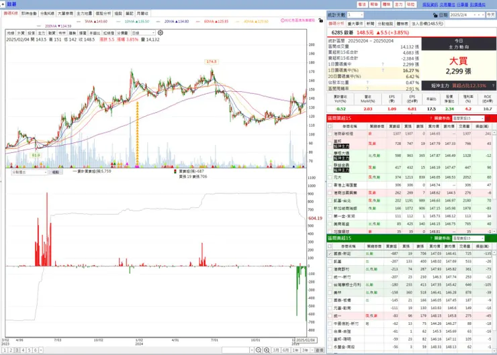Select chart page 3 button

tap(17, 350)
